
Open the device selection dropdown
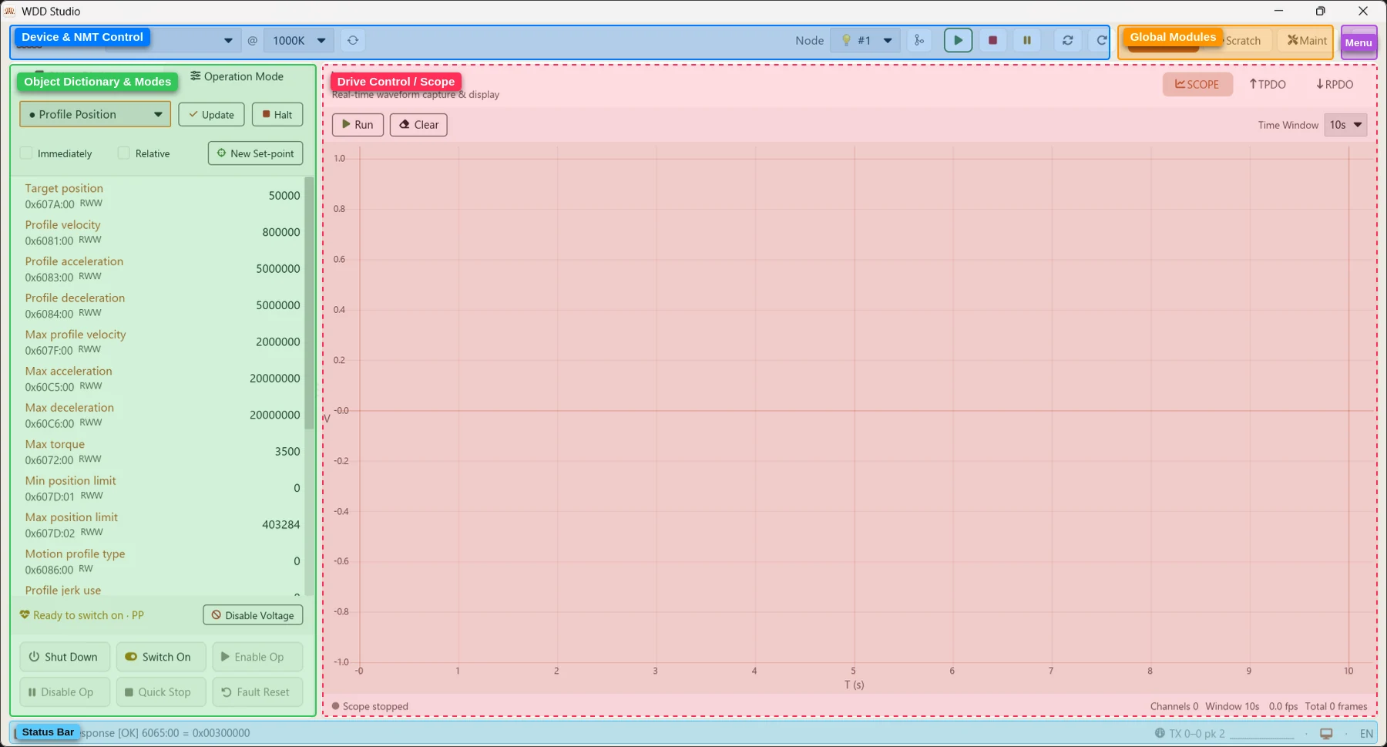click(173, 40)
